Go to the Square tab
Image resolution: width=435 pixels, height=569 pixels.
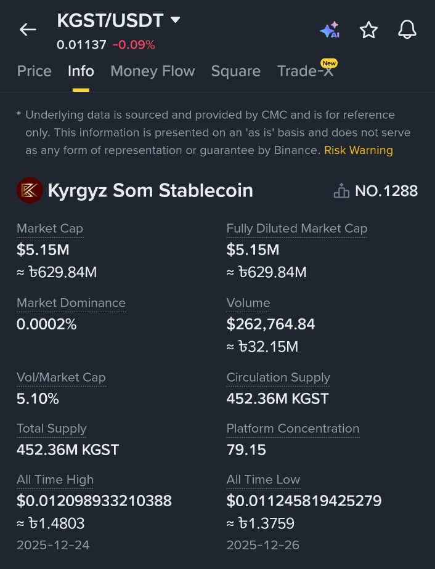point(235,71)
